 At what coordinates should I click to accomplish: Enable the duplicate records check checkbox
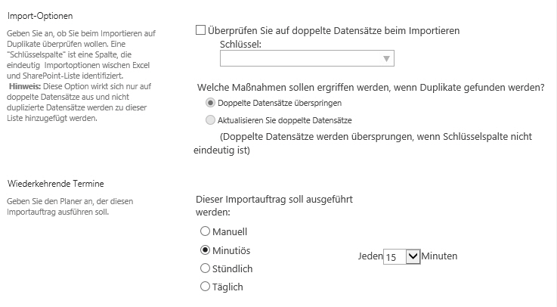click(x=200, y=30)
